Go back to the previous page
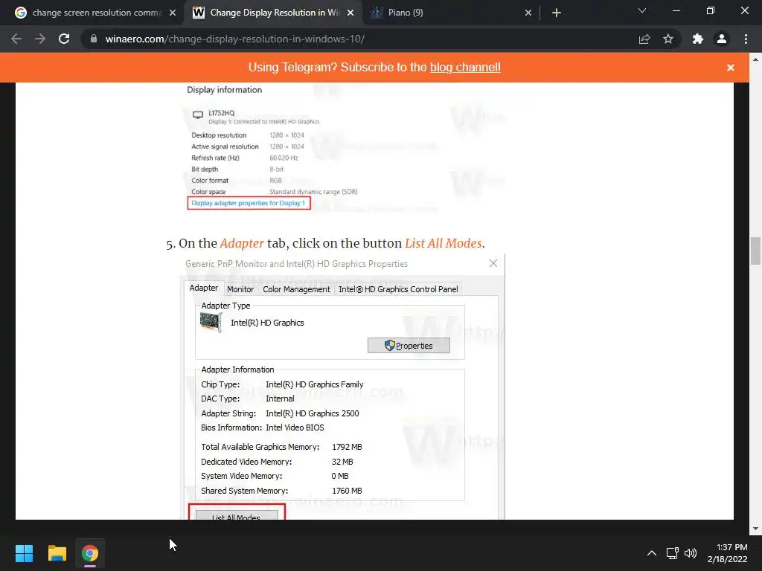Screen dimensions: 762x571 click(x=16, y=39)
